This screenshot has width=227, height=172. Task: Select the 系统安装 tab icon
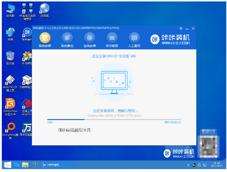point(45,38)
